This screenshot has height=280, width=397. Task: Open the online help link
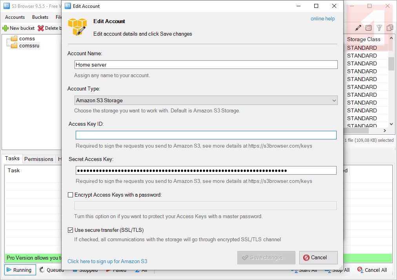click(x=322, y=19)
